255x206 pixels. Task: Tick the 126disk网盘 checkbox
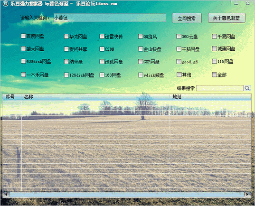(x=66, y=75)
